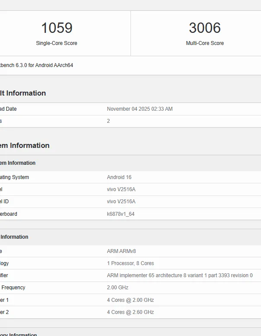Click the 1059 single-core score number
261x336 pixels.
(x=57, y=28)
